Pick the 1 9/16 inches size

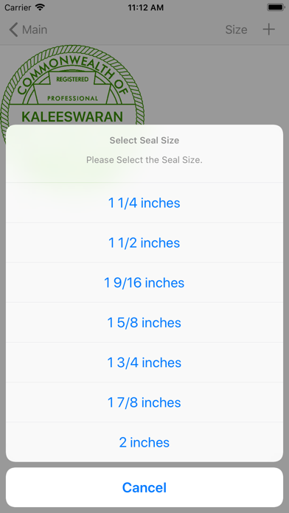pos(144,283)
